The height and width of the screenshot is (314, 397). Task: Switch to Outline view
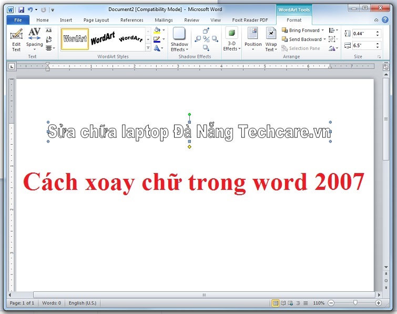pos(298,303)
